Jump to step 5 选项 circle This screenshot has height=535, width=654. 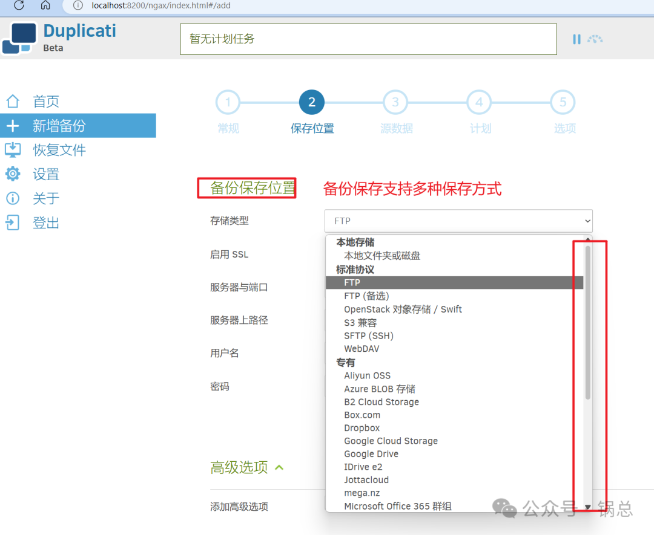click(563, 102)
